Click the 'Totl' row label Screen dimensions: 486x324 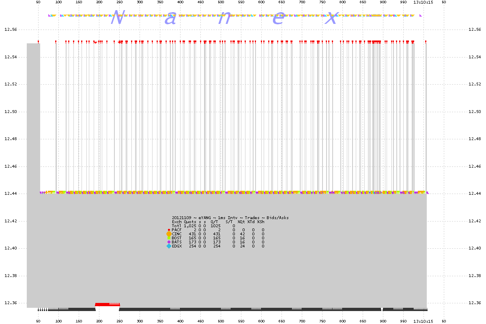176,226
